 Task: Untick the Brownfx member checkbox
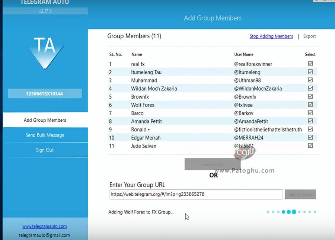310,96
